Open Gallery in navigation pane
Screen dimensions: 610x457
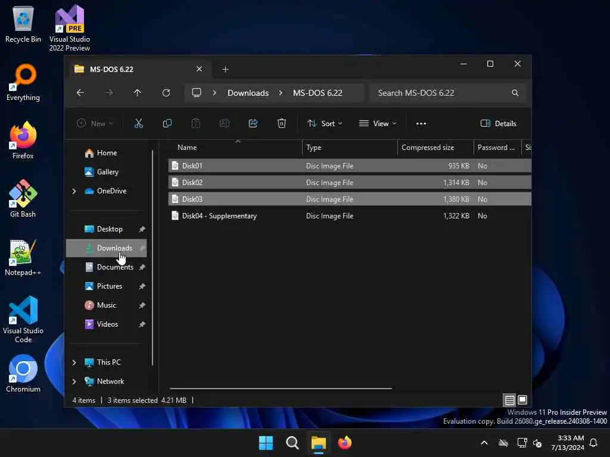tap(107, 172)
